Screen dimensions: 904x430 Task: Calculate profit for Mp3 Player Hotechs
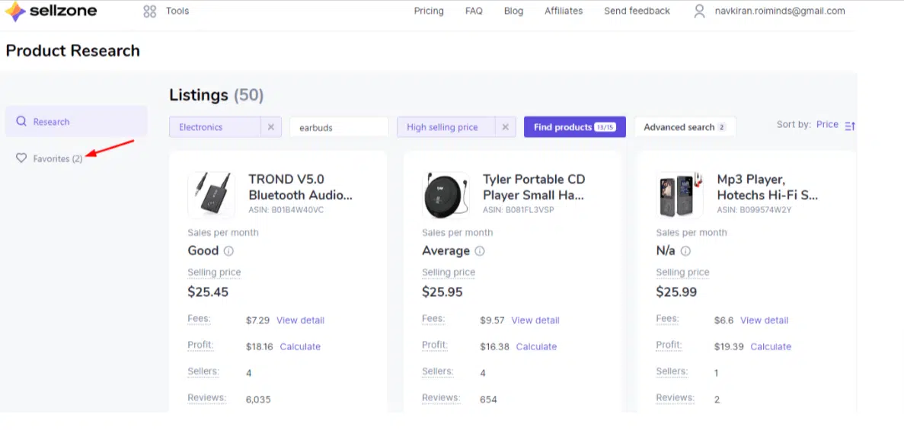coord(771,347)
